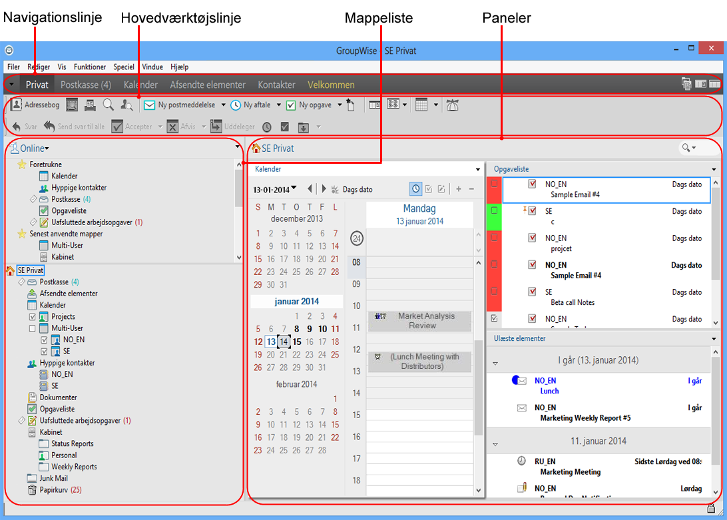Select 15 in januar 2014 mini calendar
This screenshot has width=727, height=520.
tap(297, 342)
